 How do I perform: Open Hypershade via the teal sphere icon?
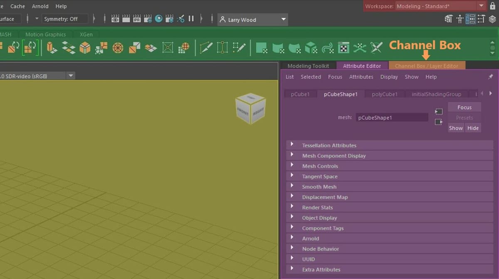[x=158, y=19]
